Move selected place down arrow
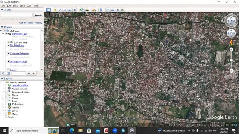The height and width of the screenshot is (134, 239). point(34,73)
